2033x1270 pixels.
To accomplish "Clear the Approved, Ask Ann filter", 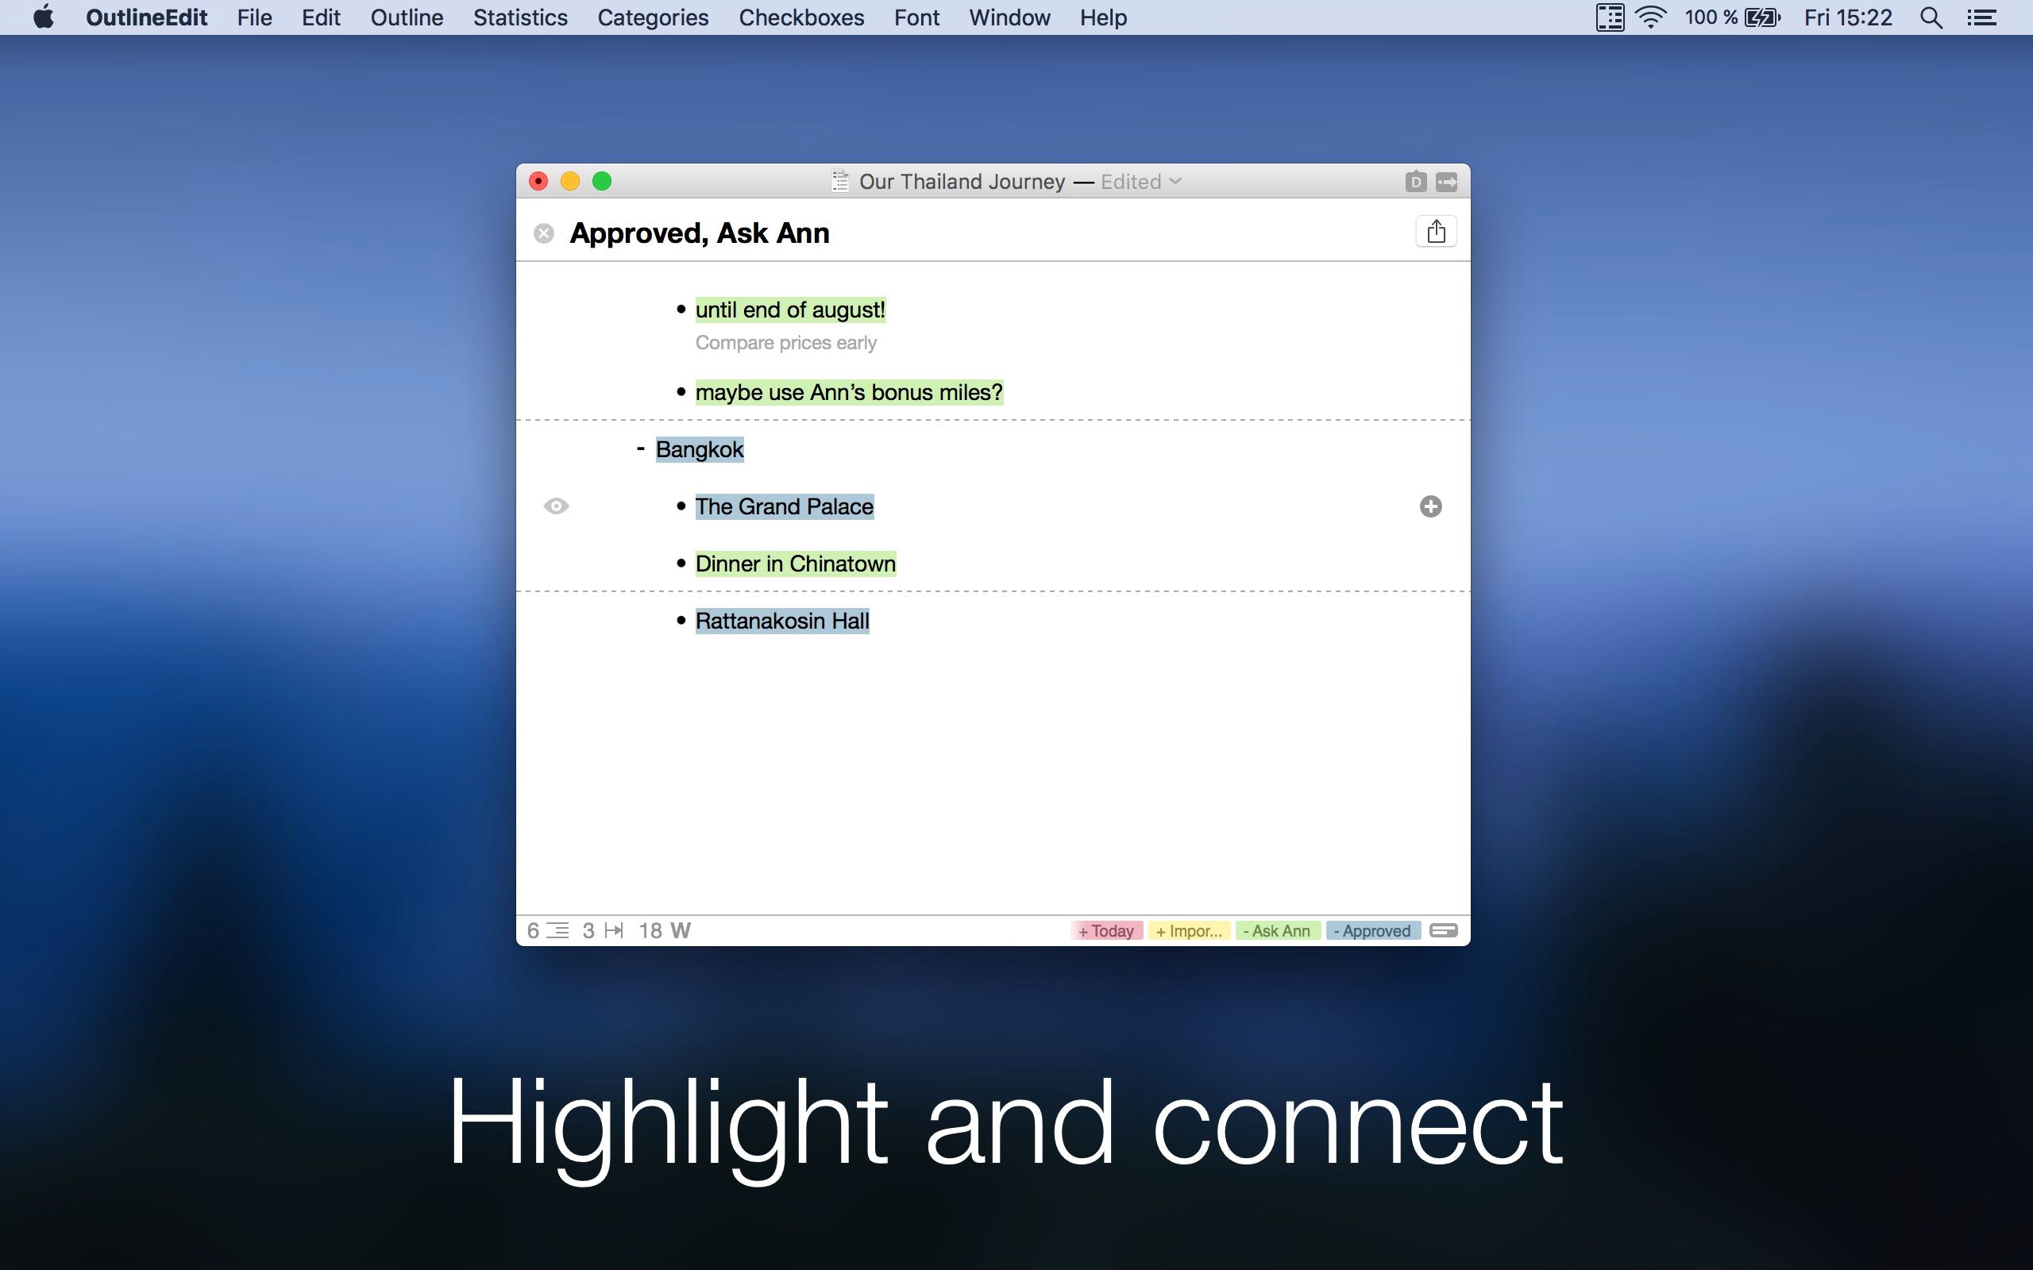I will point(543,233).
